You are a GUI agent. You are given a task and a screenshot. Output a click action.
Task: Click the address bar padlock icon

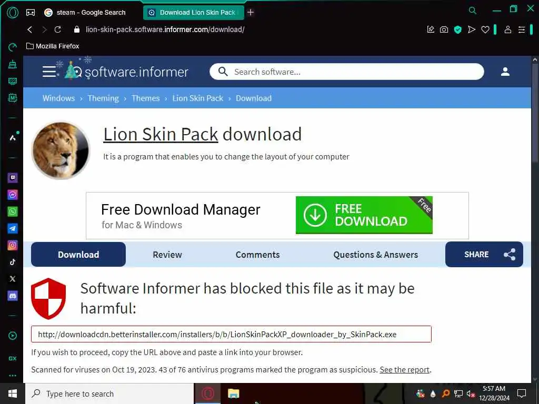point(77,29)
